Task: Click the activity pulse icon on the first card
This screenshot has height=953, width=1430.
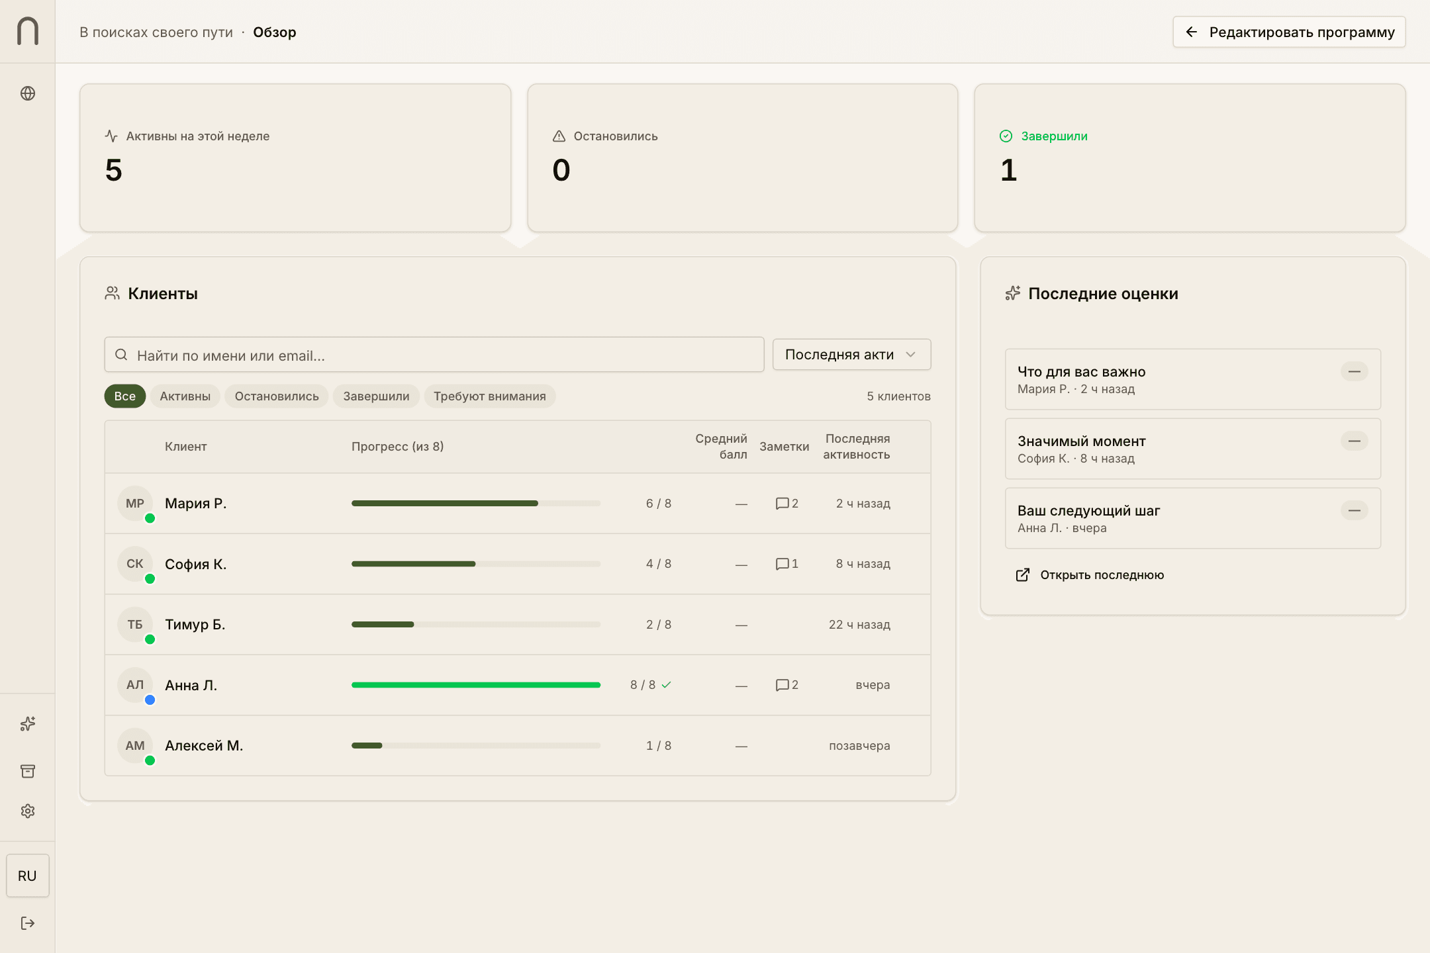Action: click(x=111, y=136)
